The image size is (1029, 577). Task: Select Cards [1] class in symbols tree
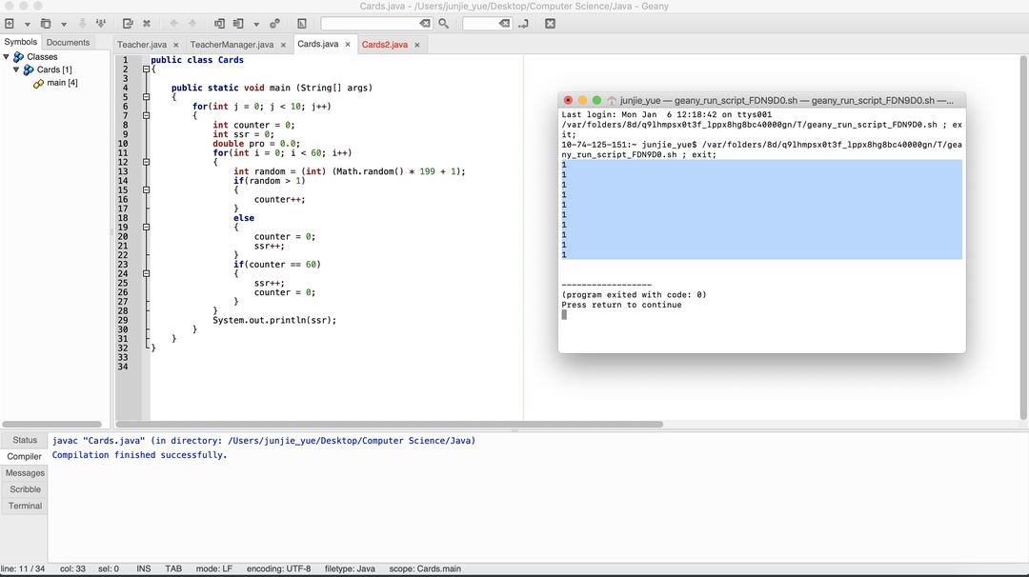54,70
